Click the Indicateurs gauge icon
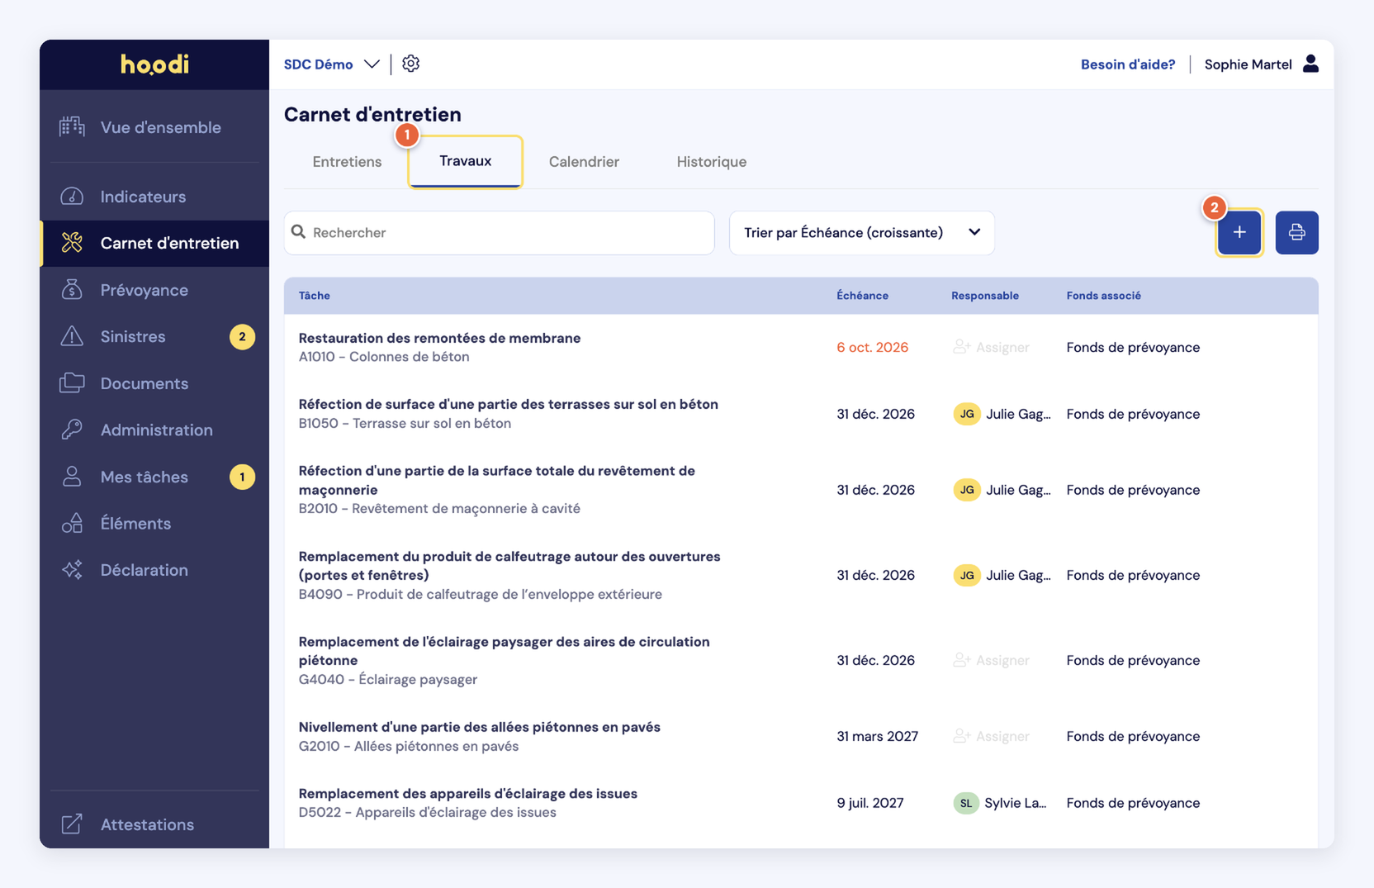This screenshot has width=1374, height=888. point(72,197)
